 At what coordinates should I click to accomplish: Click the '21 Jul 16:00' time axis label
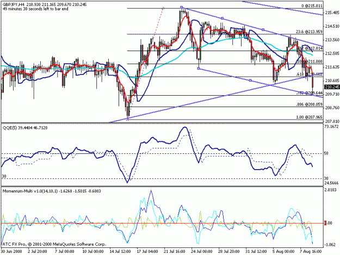(175, 251)
